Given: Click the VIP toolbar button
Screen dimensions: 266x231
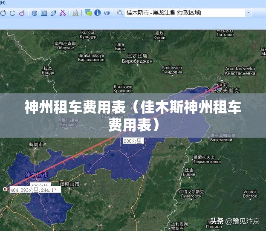Looking at the screenshot, I should click(107, 13).
